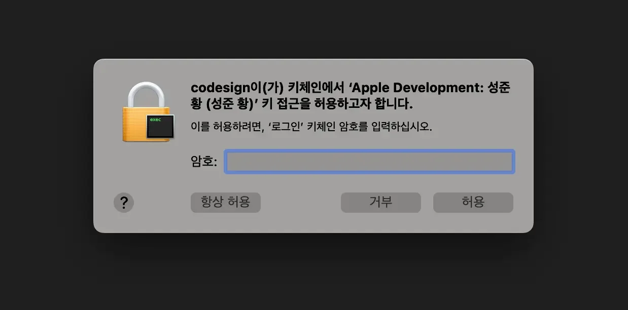The width and height of the screenshot is (628, 310).
Task: Deny access with the 거부 button
Action: click(x=381, y=202)
